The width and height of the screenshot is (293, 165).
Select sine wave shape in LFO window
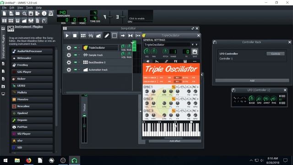[235, 98]
